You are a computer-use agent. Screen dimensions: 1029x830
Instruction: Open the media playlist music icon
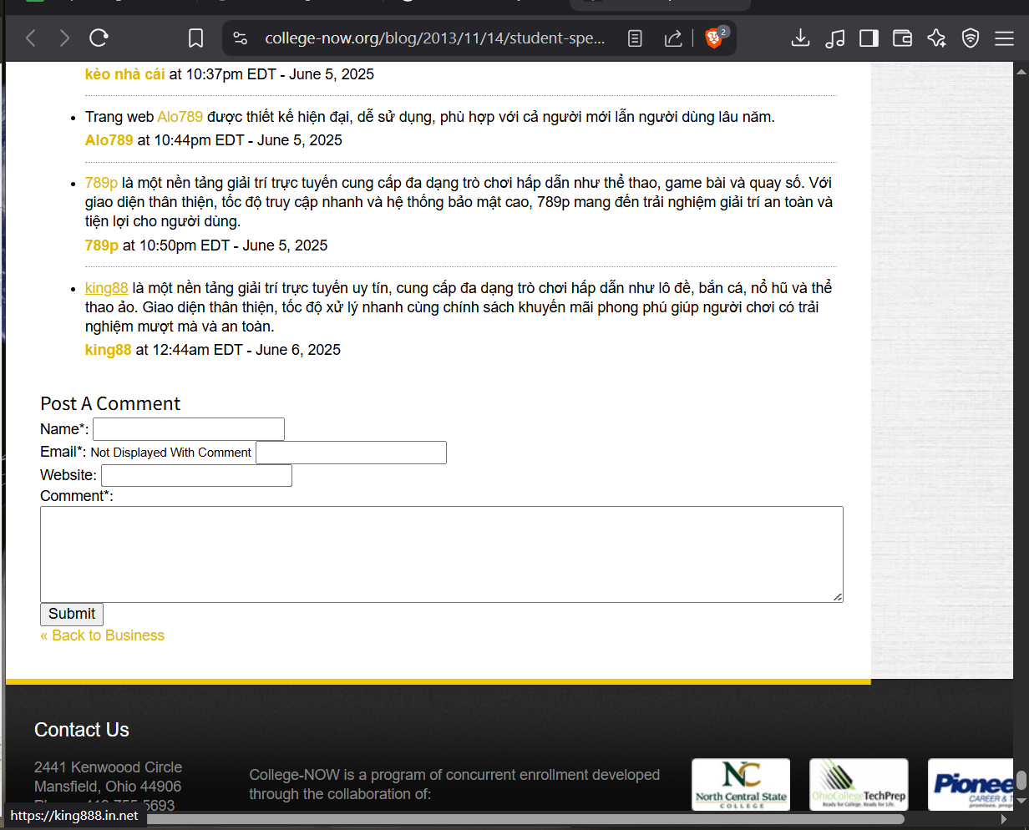(x=834, y=38)
